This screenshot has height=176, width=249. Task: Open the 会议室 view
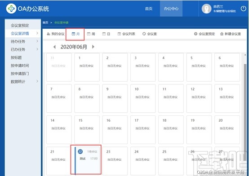[x=150, y=34]
